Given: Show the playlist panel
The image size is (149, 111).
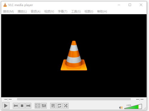Looking at the screenshot, I should tap(53, 106).
